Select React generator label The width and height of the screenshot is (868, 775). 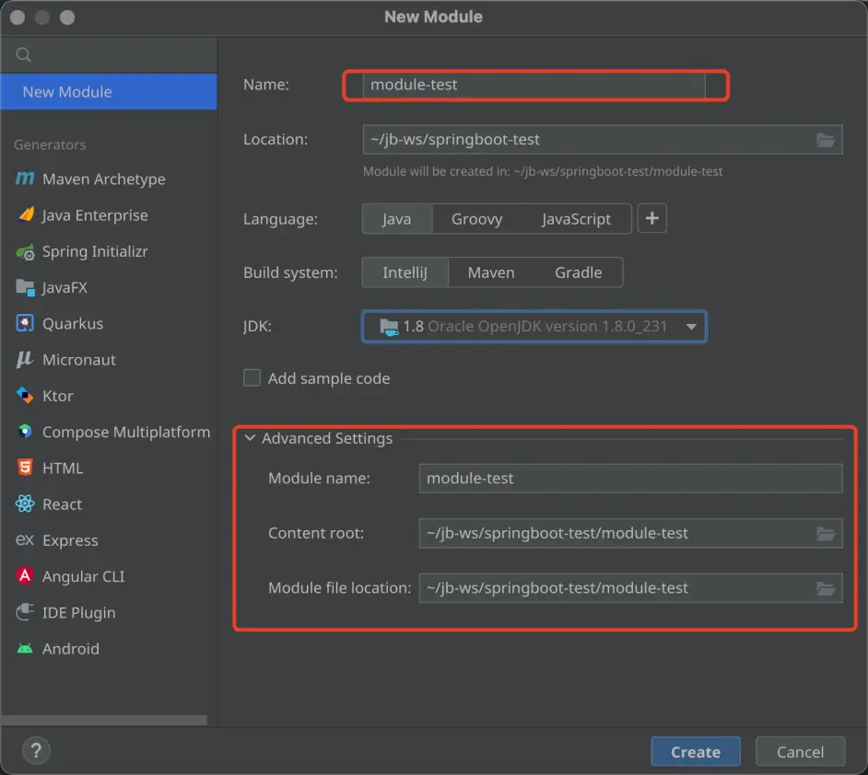pyautogui.click(x=62, y=504)
